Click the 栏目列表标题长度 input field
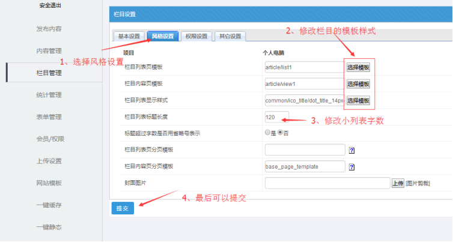 [x=276, y=117]
